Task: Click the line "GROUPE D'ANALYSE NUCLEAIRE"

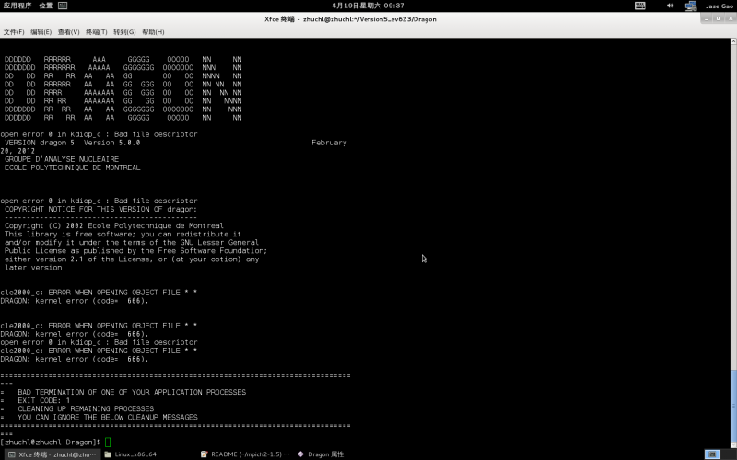Action: pyautogui.click(x=62, y=159)
